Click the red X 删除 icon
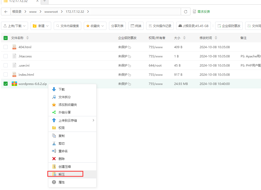 (54, 159)
